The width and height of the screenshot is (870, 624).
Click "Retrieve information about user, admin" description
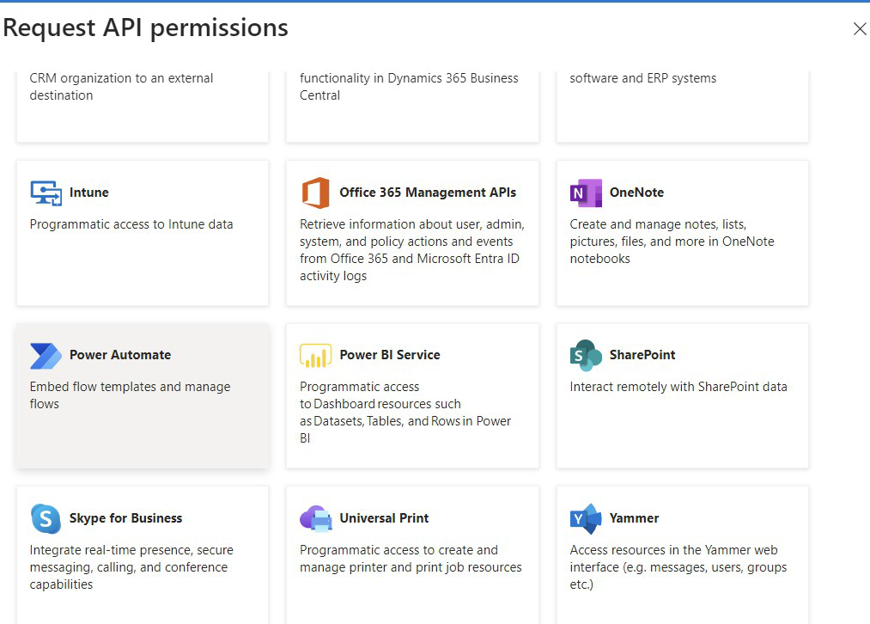pyautogui.click(x=411, y=250)
